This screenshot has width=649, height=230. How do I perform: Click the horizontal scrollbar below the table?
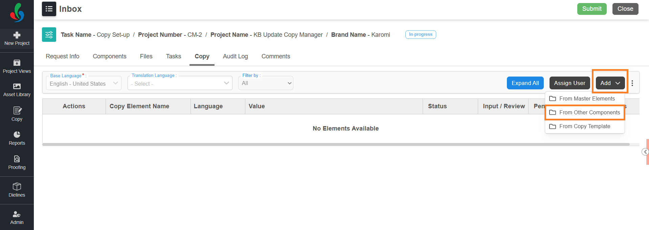point(336,144)
